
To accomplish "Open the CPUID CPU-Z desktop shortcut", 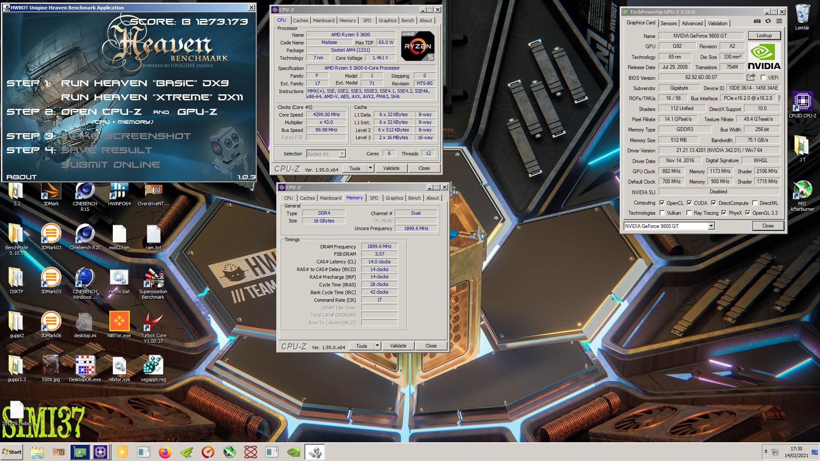I will 802,105.
